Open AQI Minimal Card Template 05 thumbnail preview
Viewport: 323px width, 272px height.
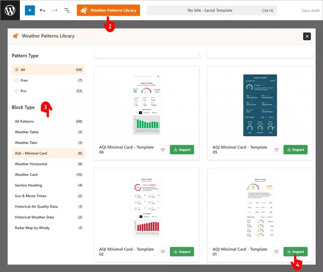(260, 105)
